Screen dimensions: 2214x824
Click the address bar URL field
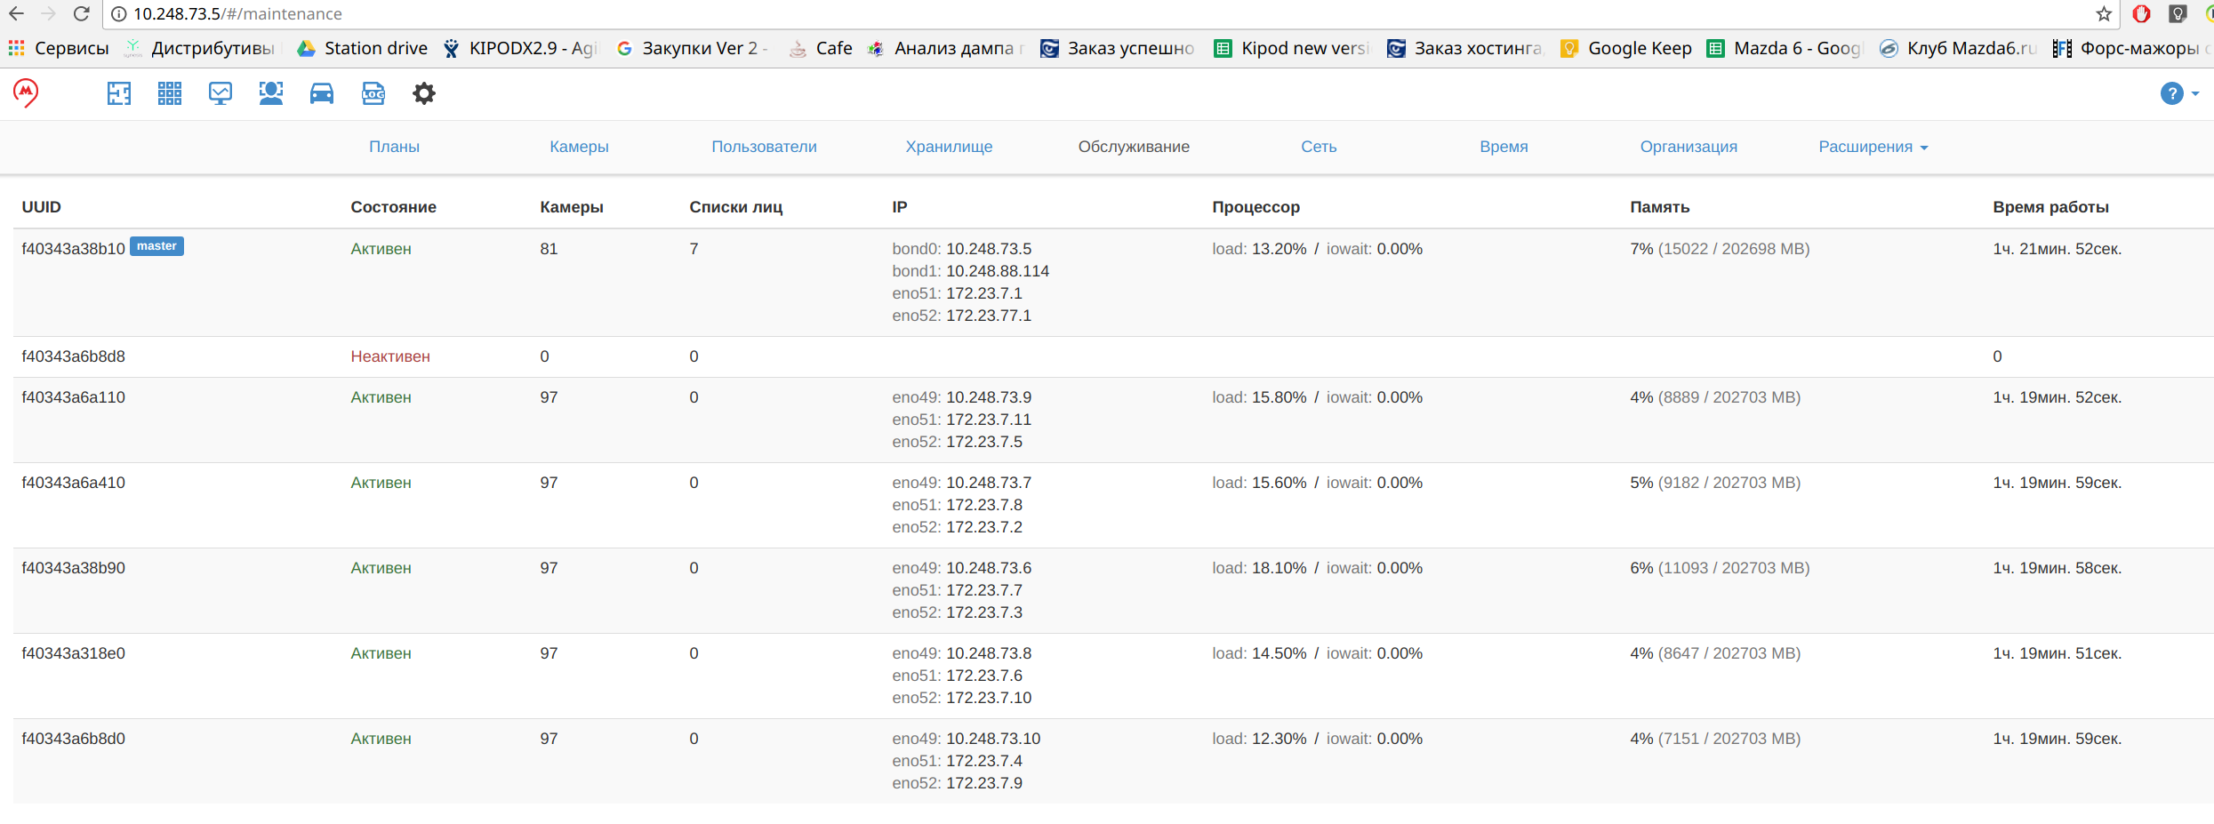pos(1103,14)
